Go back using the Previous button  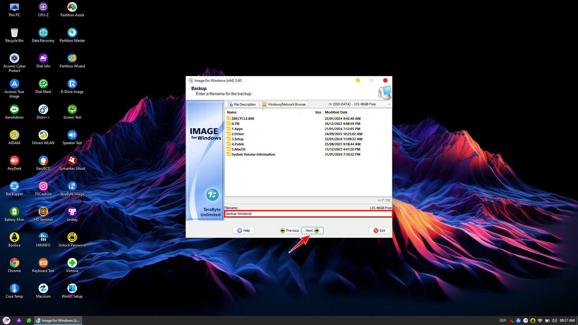(x=289, y=230)
